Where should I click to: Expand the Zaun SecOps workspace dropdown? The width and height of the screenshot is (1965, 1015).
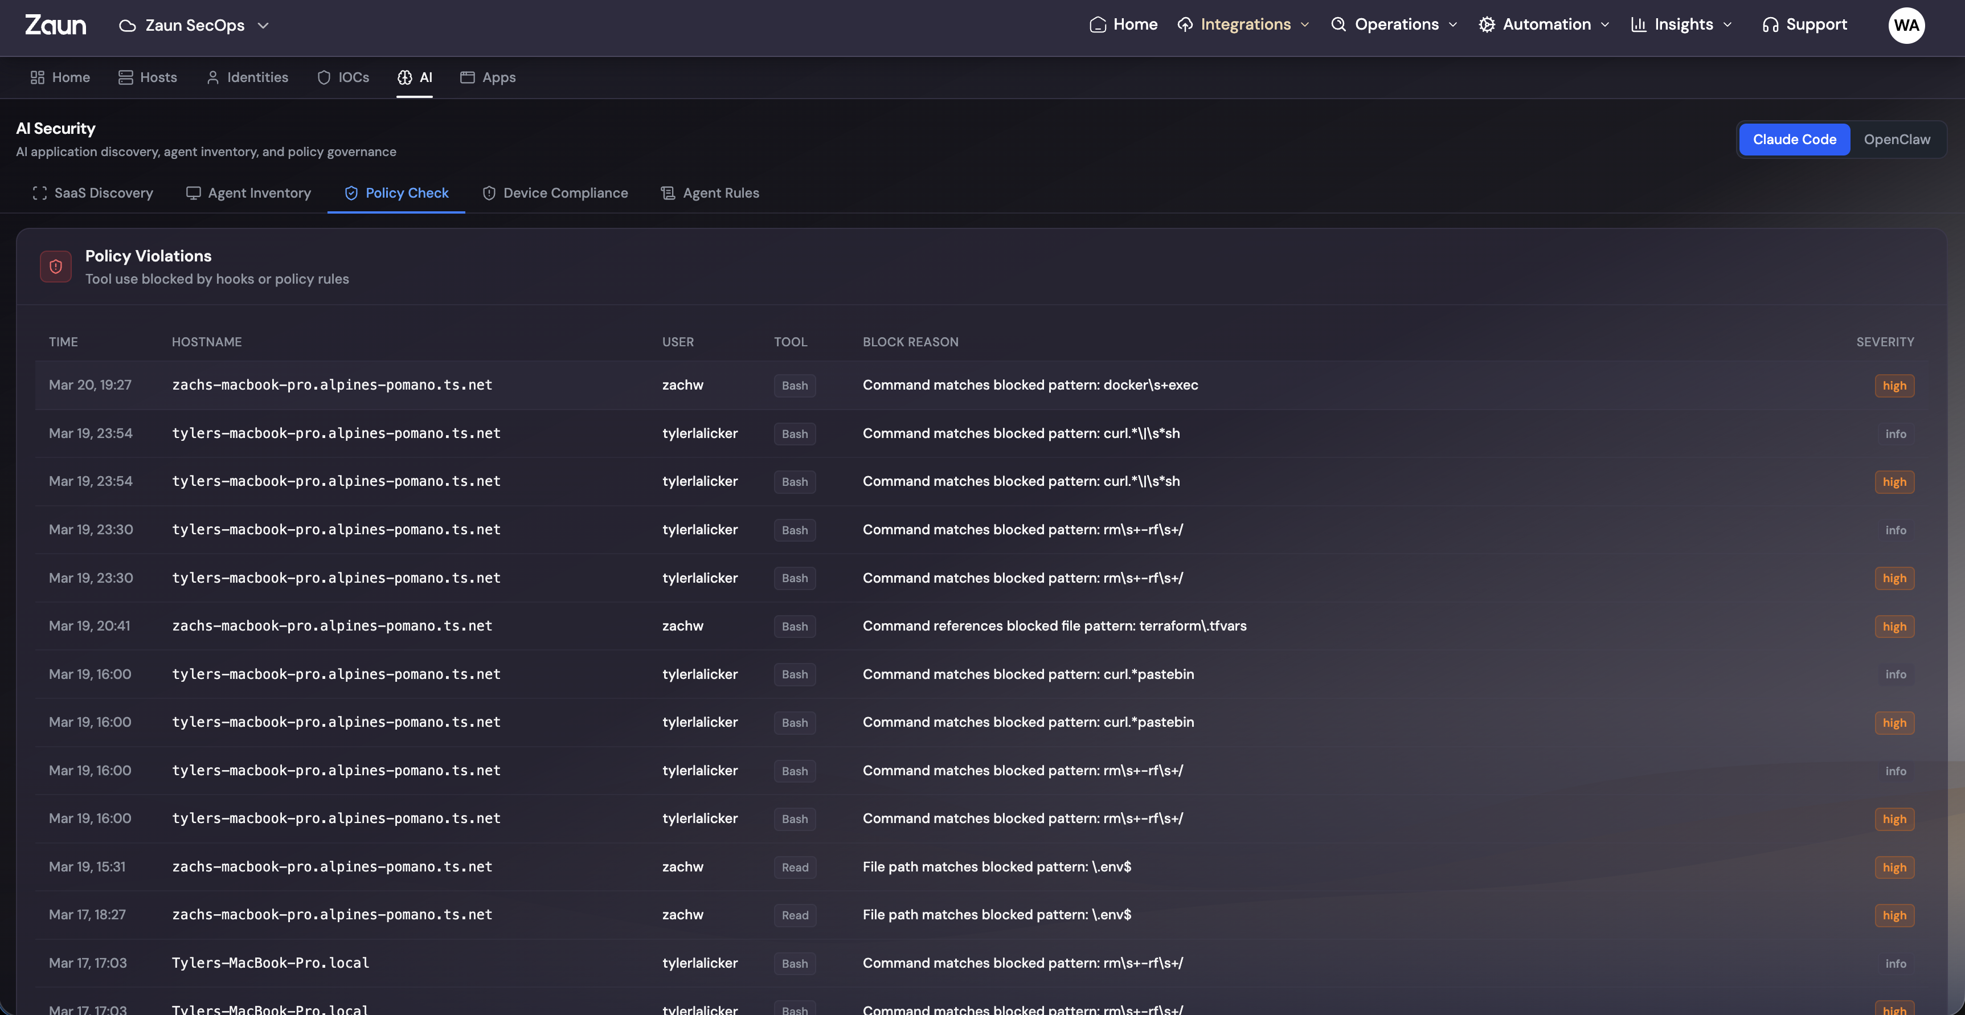195,25
